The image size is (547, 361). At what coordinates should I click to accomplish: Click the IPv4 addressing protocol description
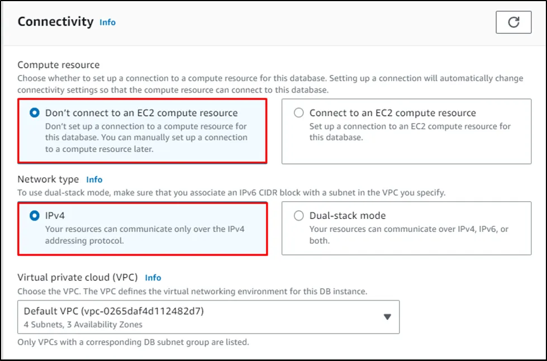pos(144,235)
